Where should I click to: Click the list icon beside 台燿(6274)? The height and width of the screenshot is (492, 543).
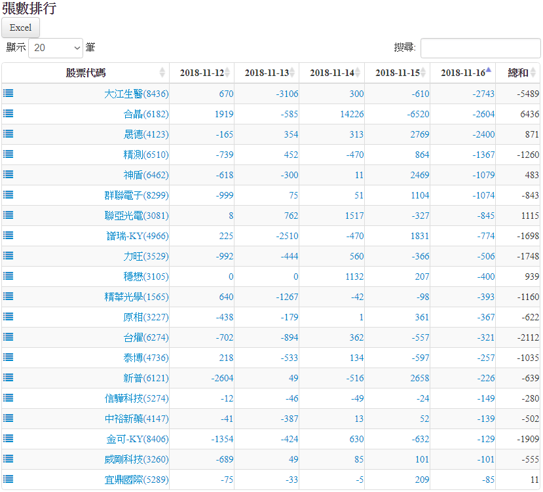[8, 337]
